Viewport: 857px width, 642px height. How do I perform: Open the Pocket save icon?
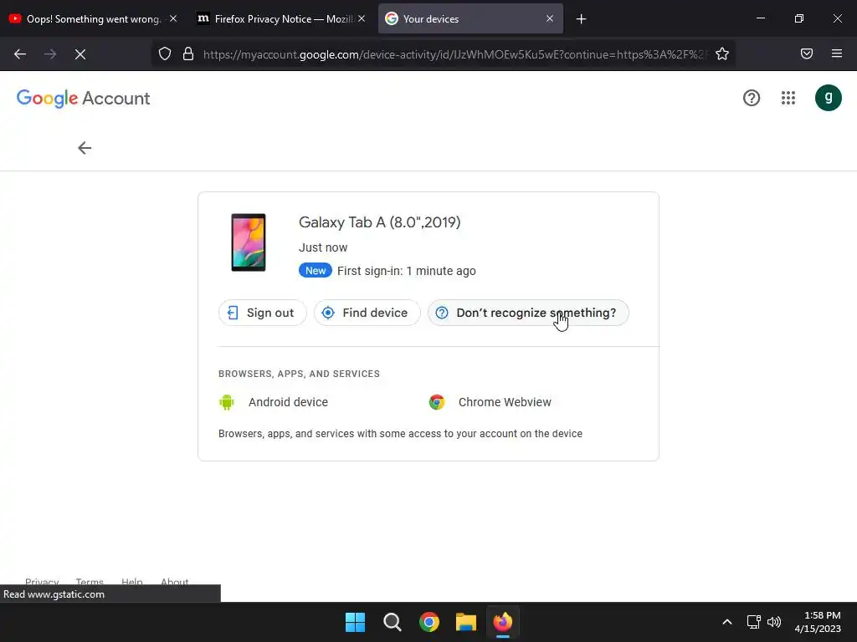(x=807, y=53)
